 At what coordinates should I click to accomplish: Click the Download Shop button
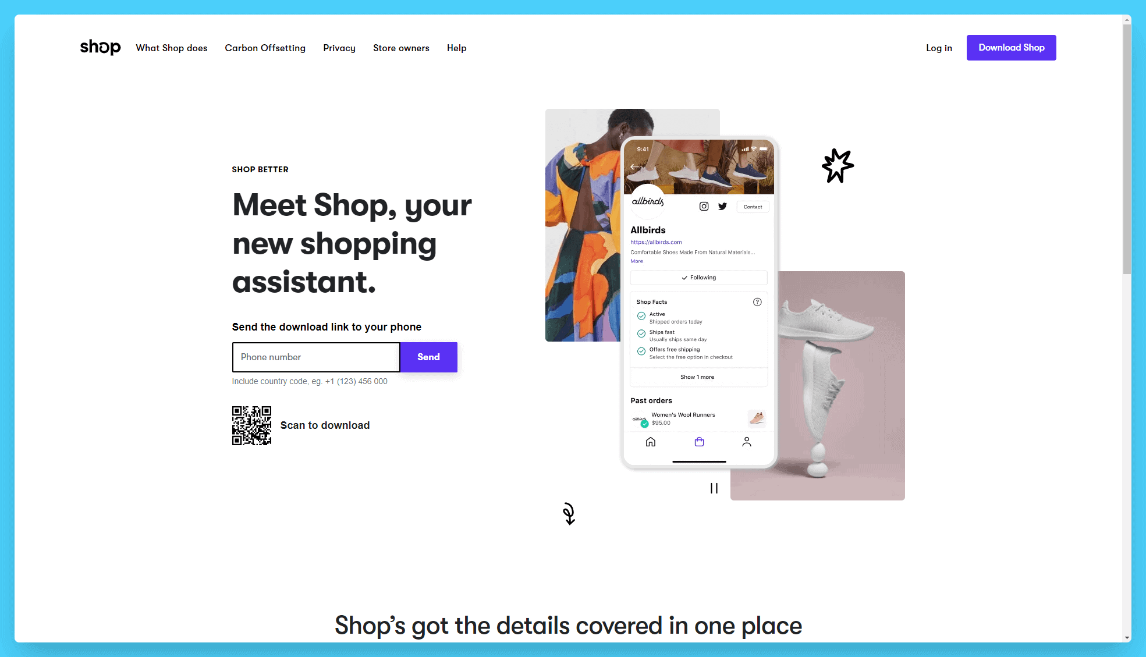point(1012,47)
